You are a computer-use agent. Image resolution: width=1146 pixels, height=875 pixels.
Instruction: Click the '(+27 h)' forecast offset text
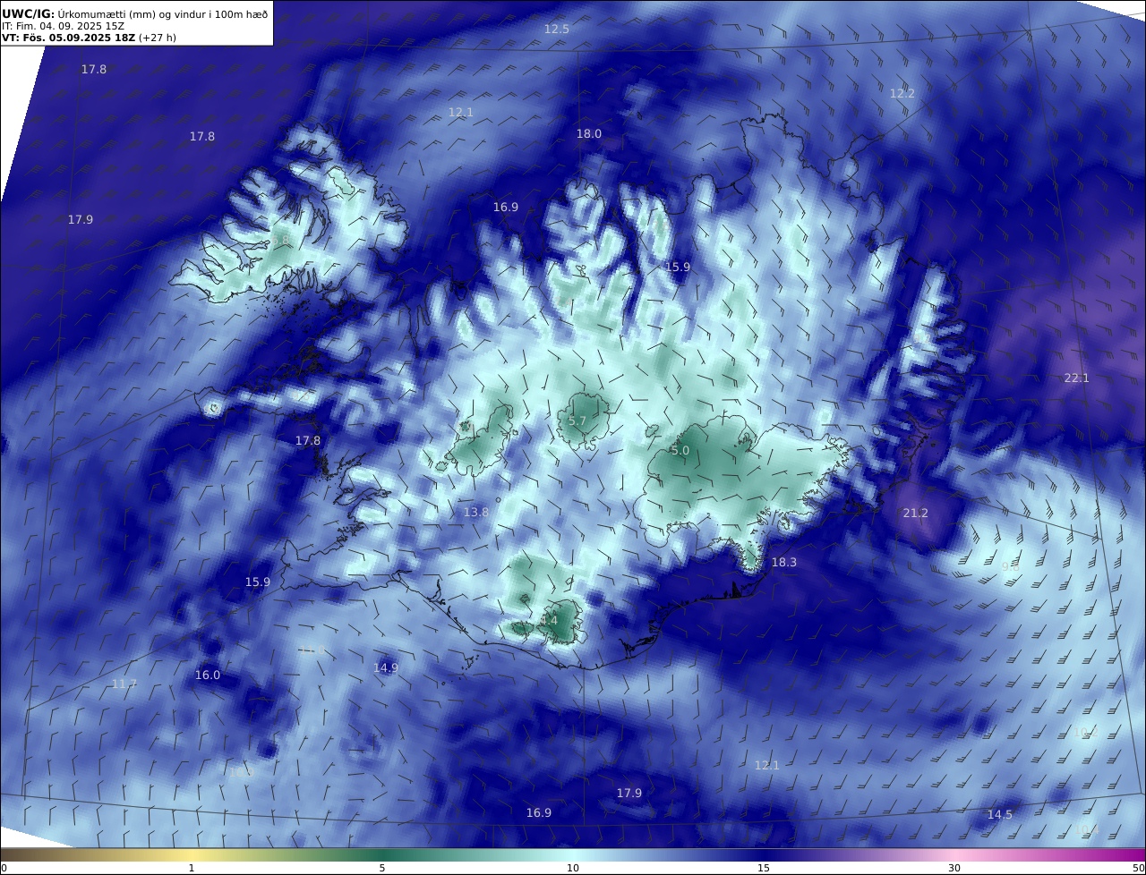(x=157, y=38)
